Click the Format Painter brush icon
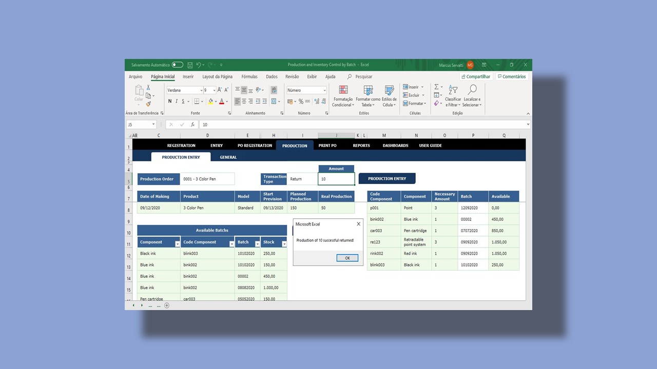The height and width of the screenshot is (369, 657). click(148, 104)
